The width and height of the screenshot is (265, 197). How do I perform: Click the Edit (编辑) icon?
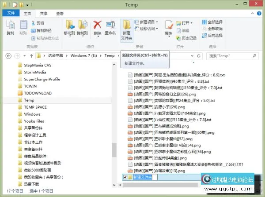pos(179,31)
